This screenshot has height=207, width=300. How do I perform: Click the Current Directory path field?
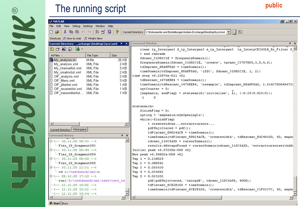185,32
